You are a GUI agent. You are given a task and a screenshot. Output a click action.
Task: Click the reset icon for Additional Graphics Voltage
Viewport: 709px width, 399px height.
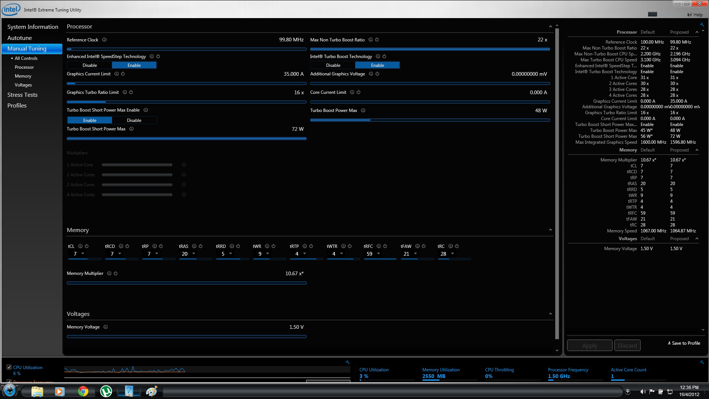(377, 74)
